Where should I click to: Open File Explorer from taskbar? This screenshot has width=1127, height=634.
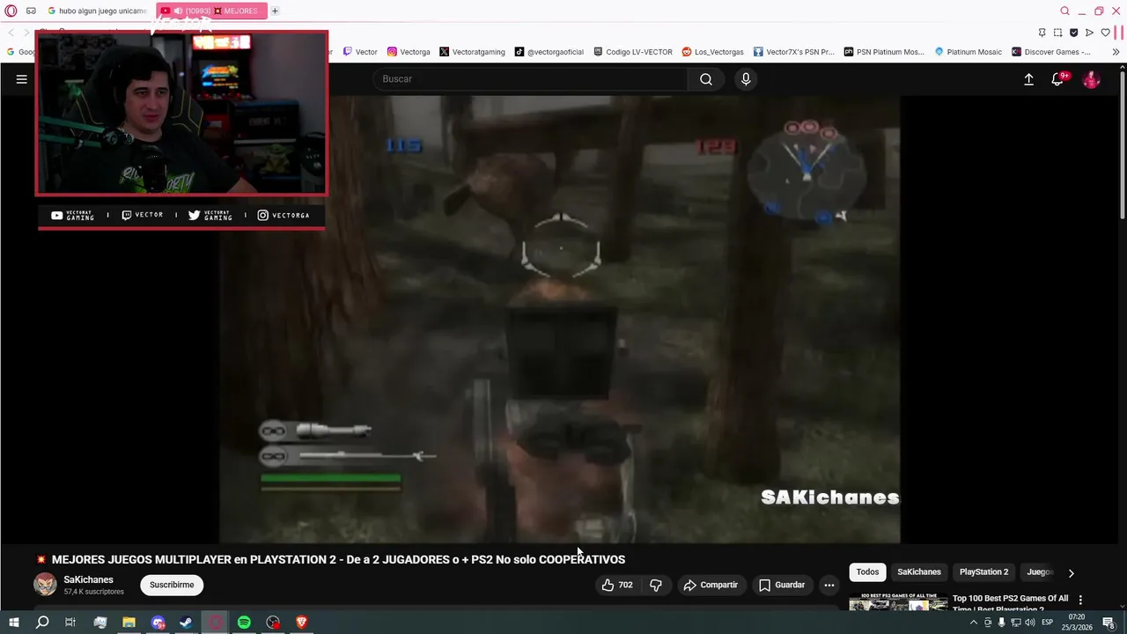pos(129,623)
